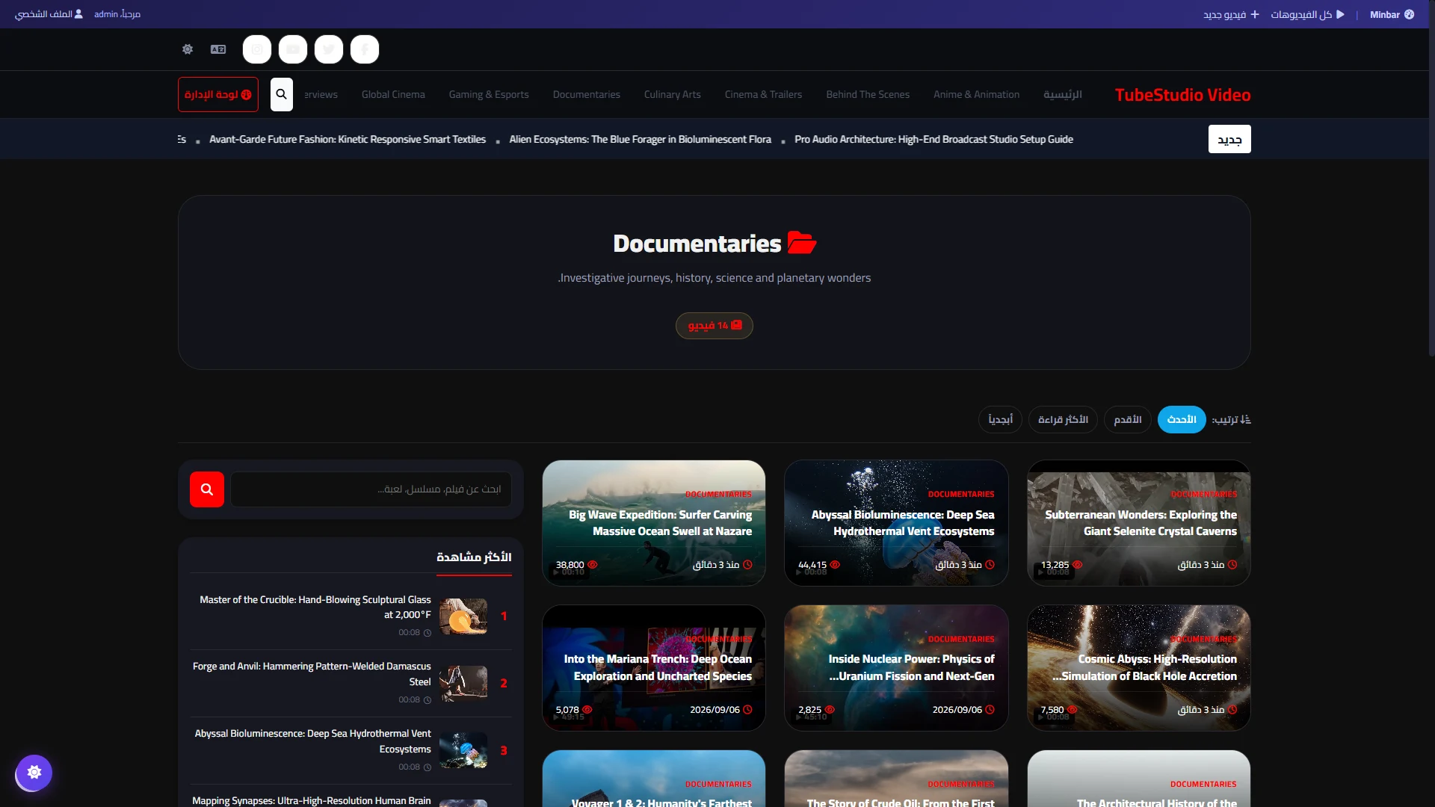Image resolution: width=1435 pixels, height=807 pixels.
Task: Open the purple settings gear floating button
Action: click(34, 772)
